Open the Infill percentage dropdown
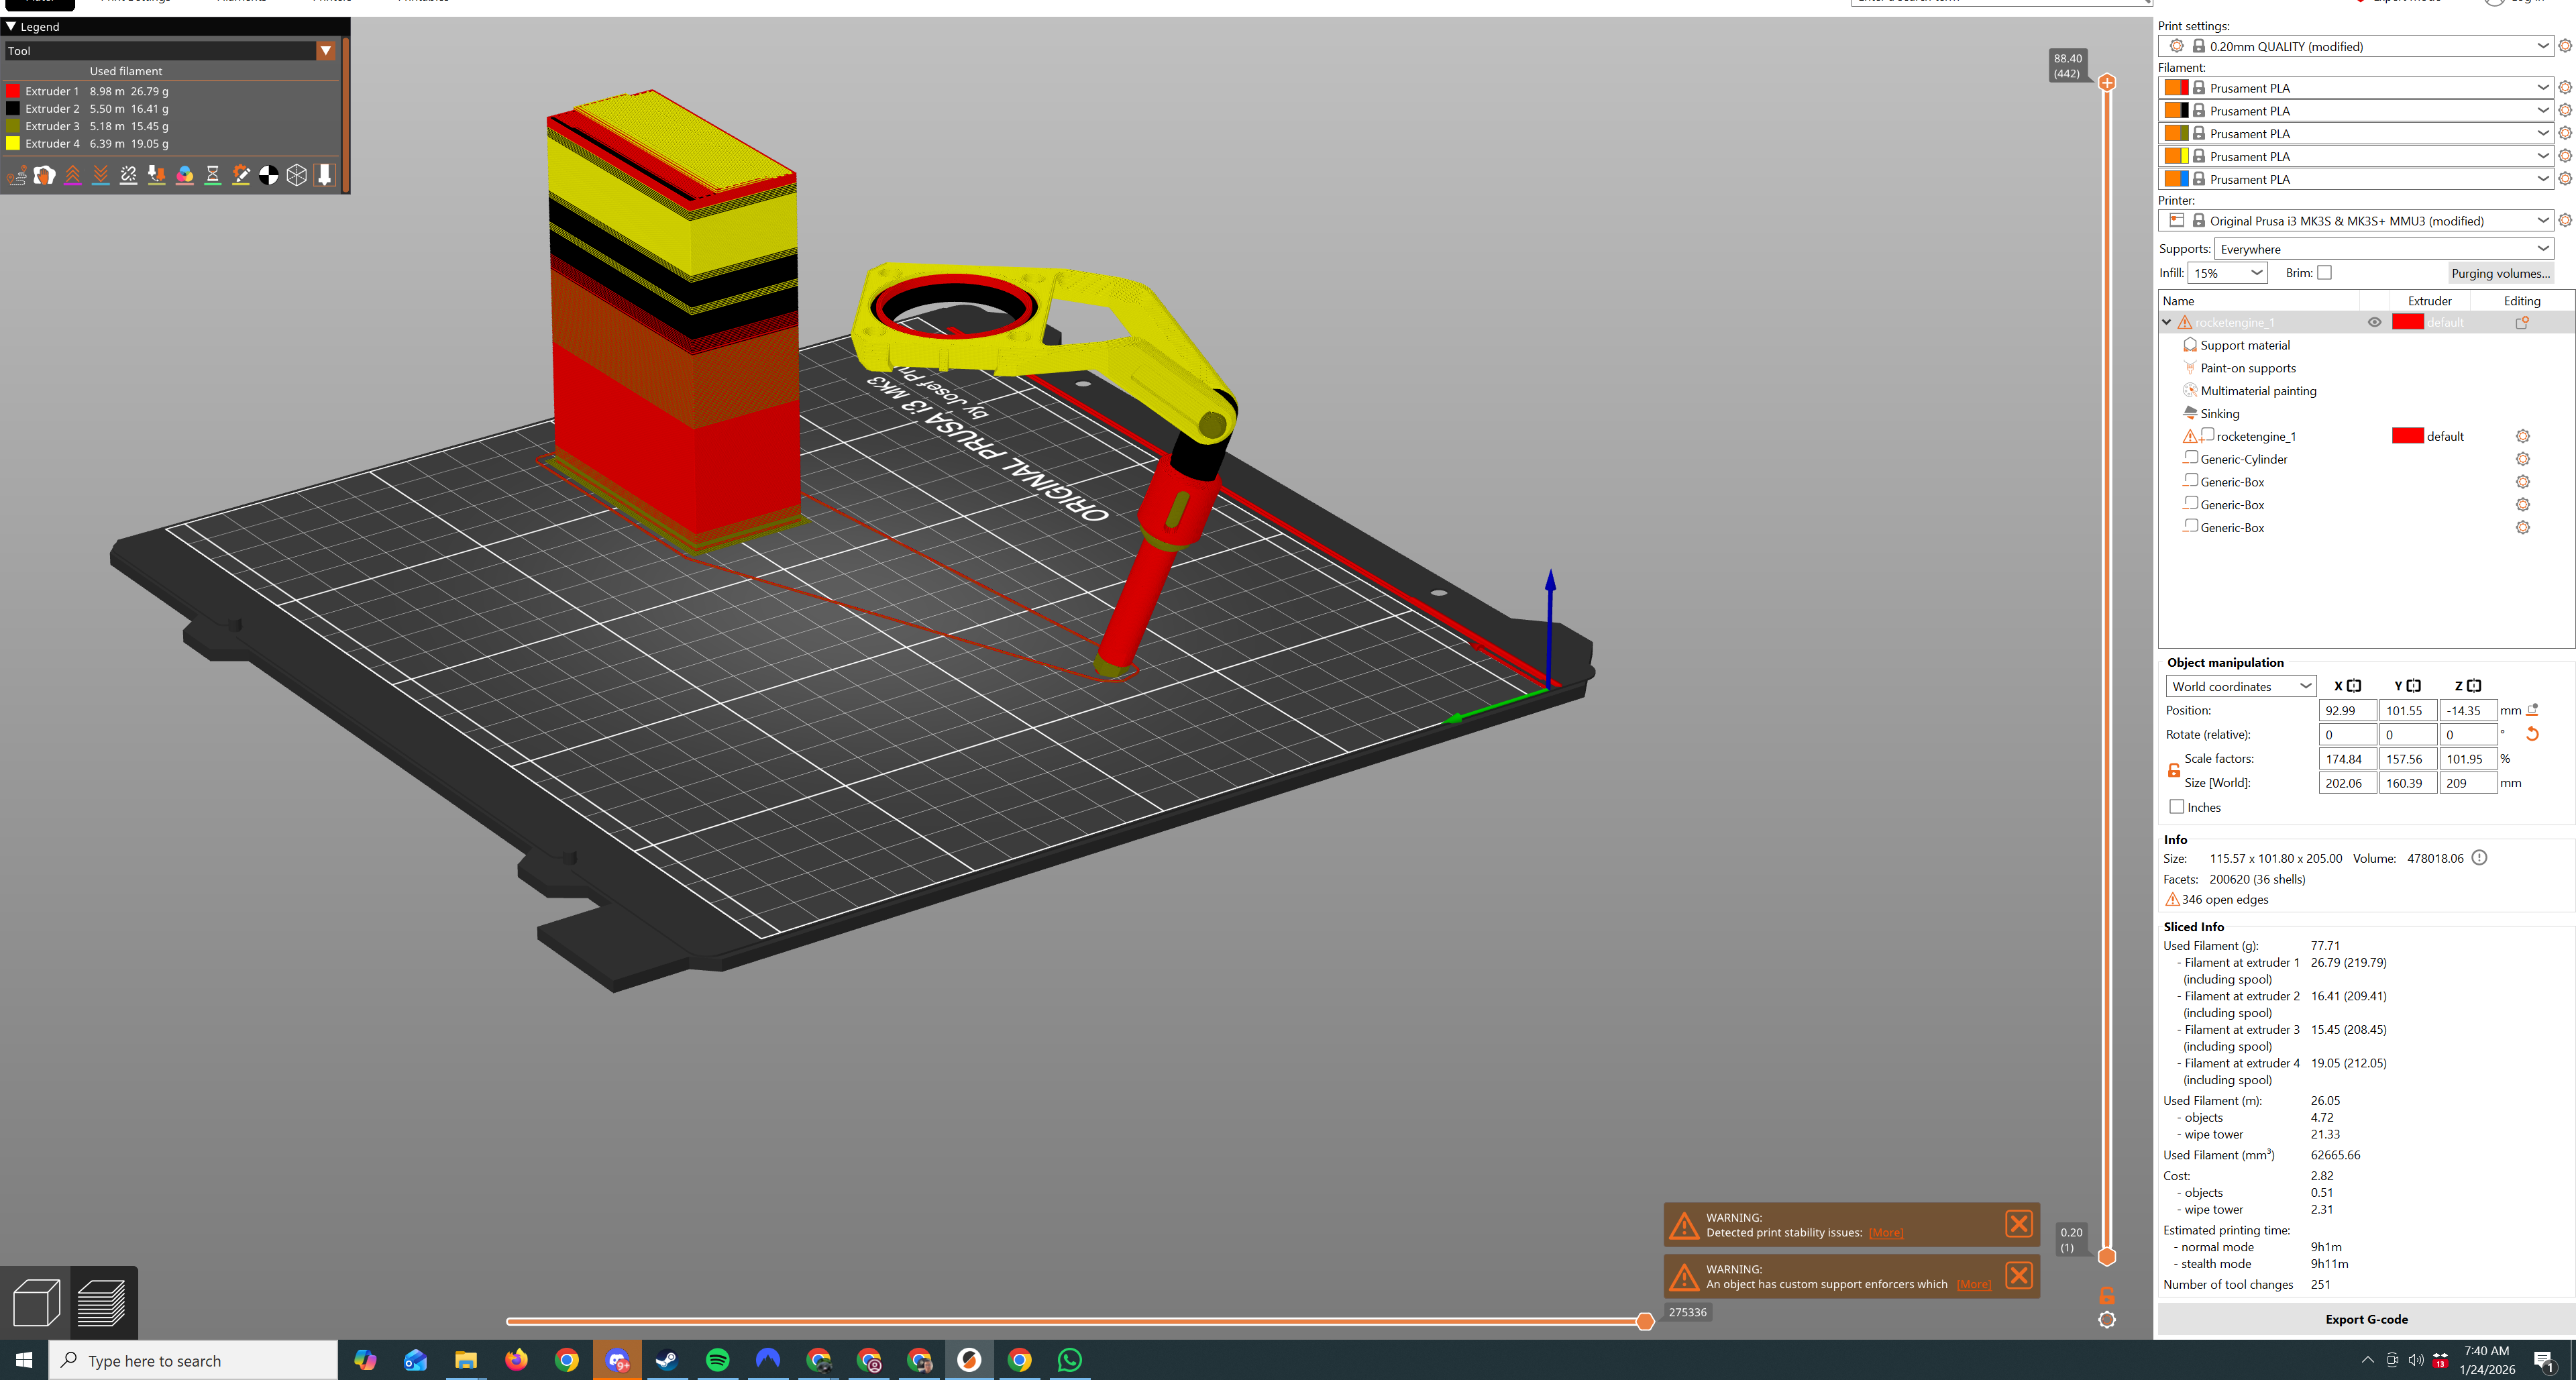This screenshot has width=2576, height=1380. [2227, 273]
